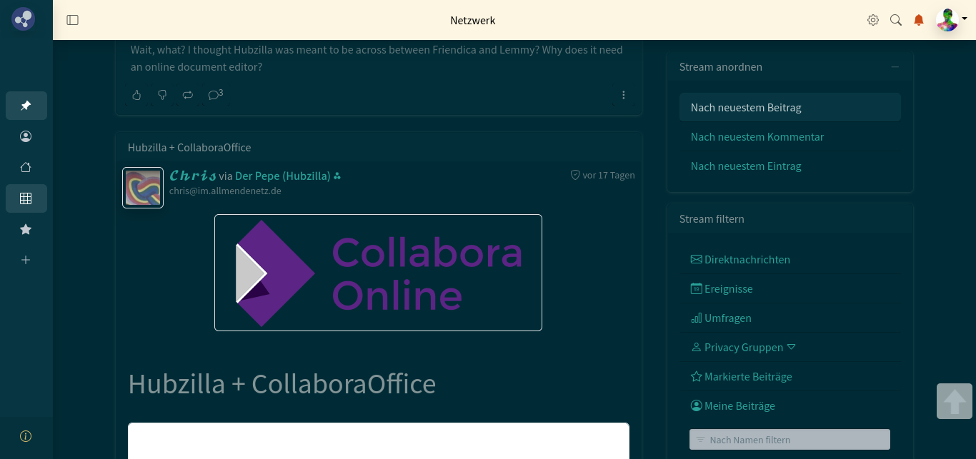Open the settings gear icon
976x459 pixels.
coord(873,20)
